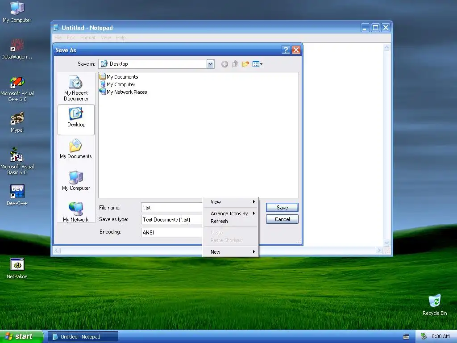
Task: Click the keyboard icon in taskbar
Action: 406,337
